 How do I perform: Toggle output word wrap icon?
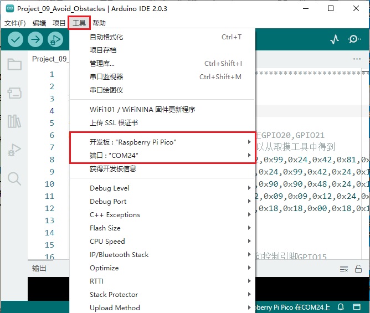click(x=344, y=269)
